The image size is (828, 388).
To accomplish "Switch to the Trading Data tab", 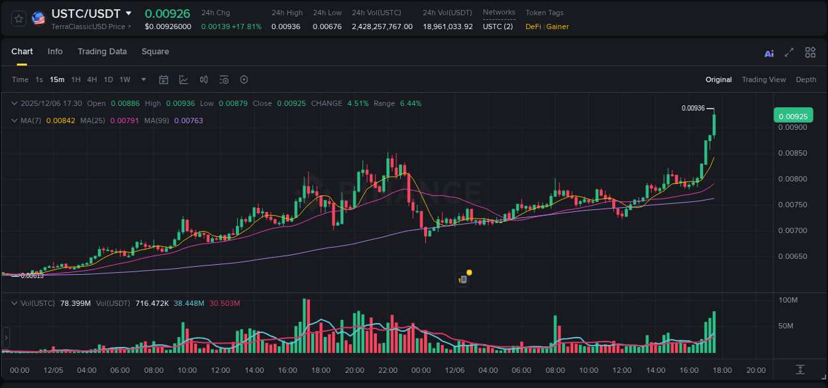I will pos(102,52).
